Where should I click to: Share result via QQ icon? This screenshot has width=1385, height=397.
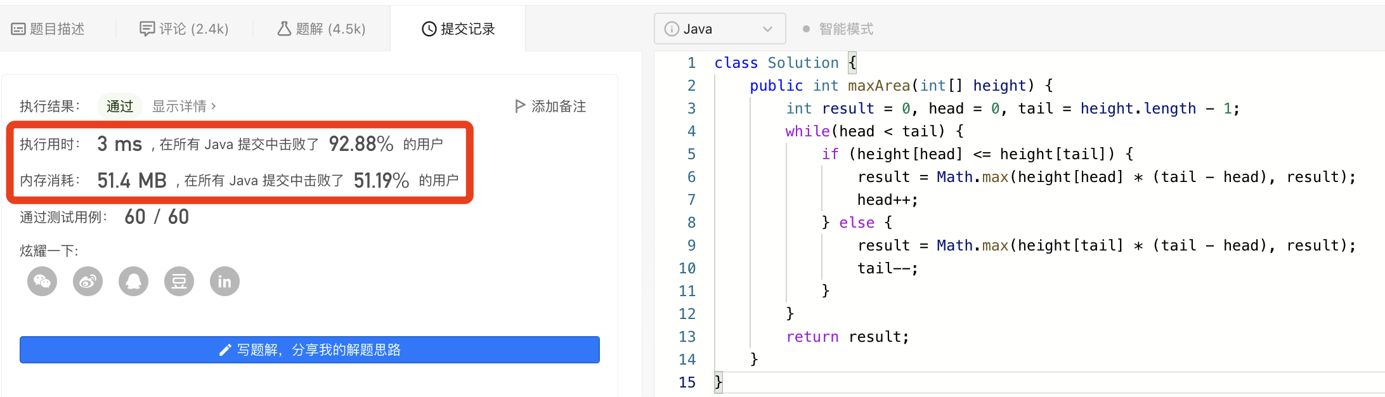(x=134, y=282)
